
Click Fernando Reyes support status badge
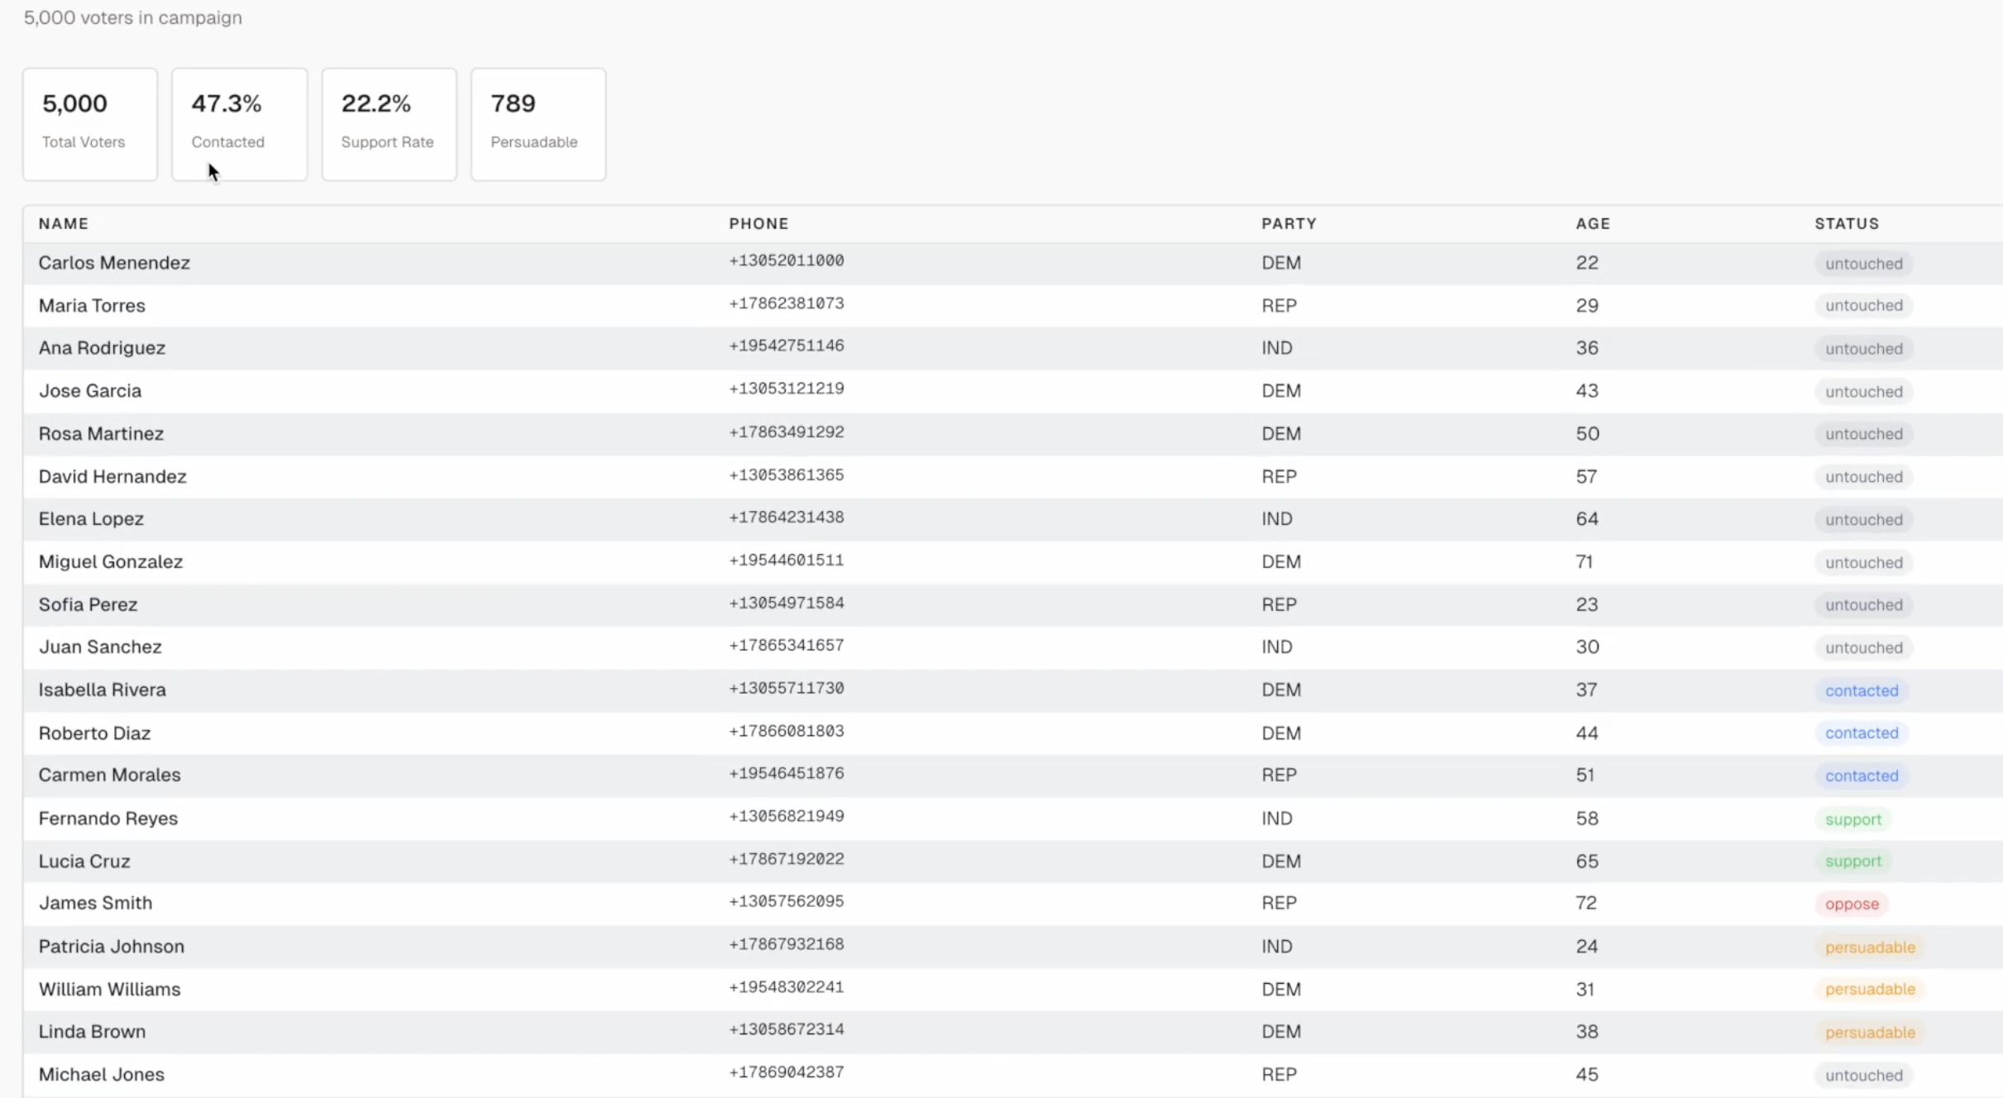(1852, 819)
